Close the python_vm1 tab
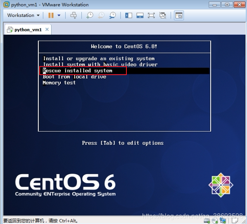This screenshot has height=224, width=247. [47, 29]
